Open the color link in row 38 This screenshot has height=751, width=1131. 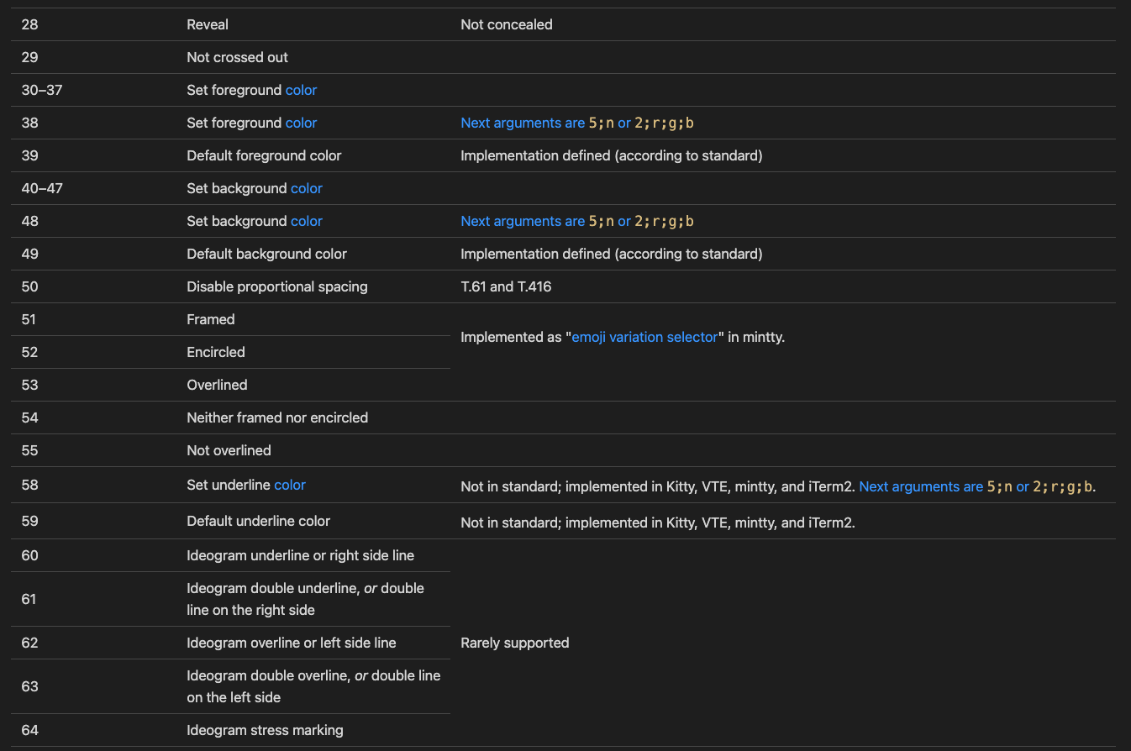coord(301,123)
